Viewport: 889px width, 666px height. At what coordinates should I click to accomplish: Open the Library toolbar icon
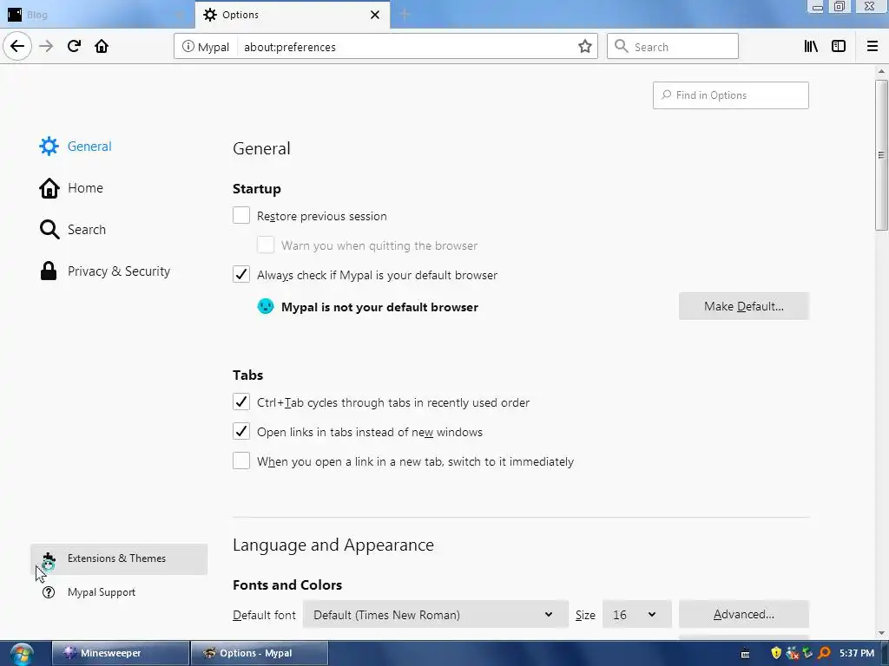[x=811, y=47]
